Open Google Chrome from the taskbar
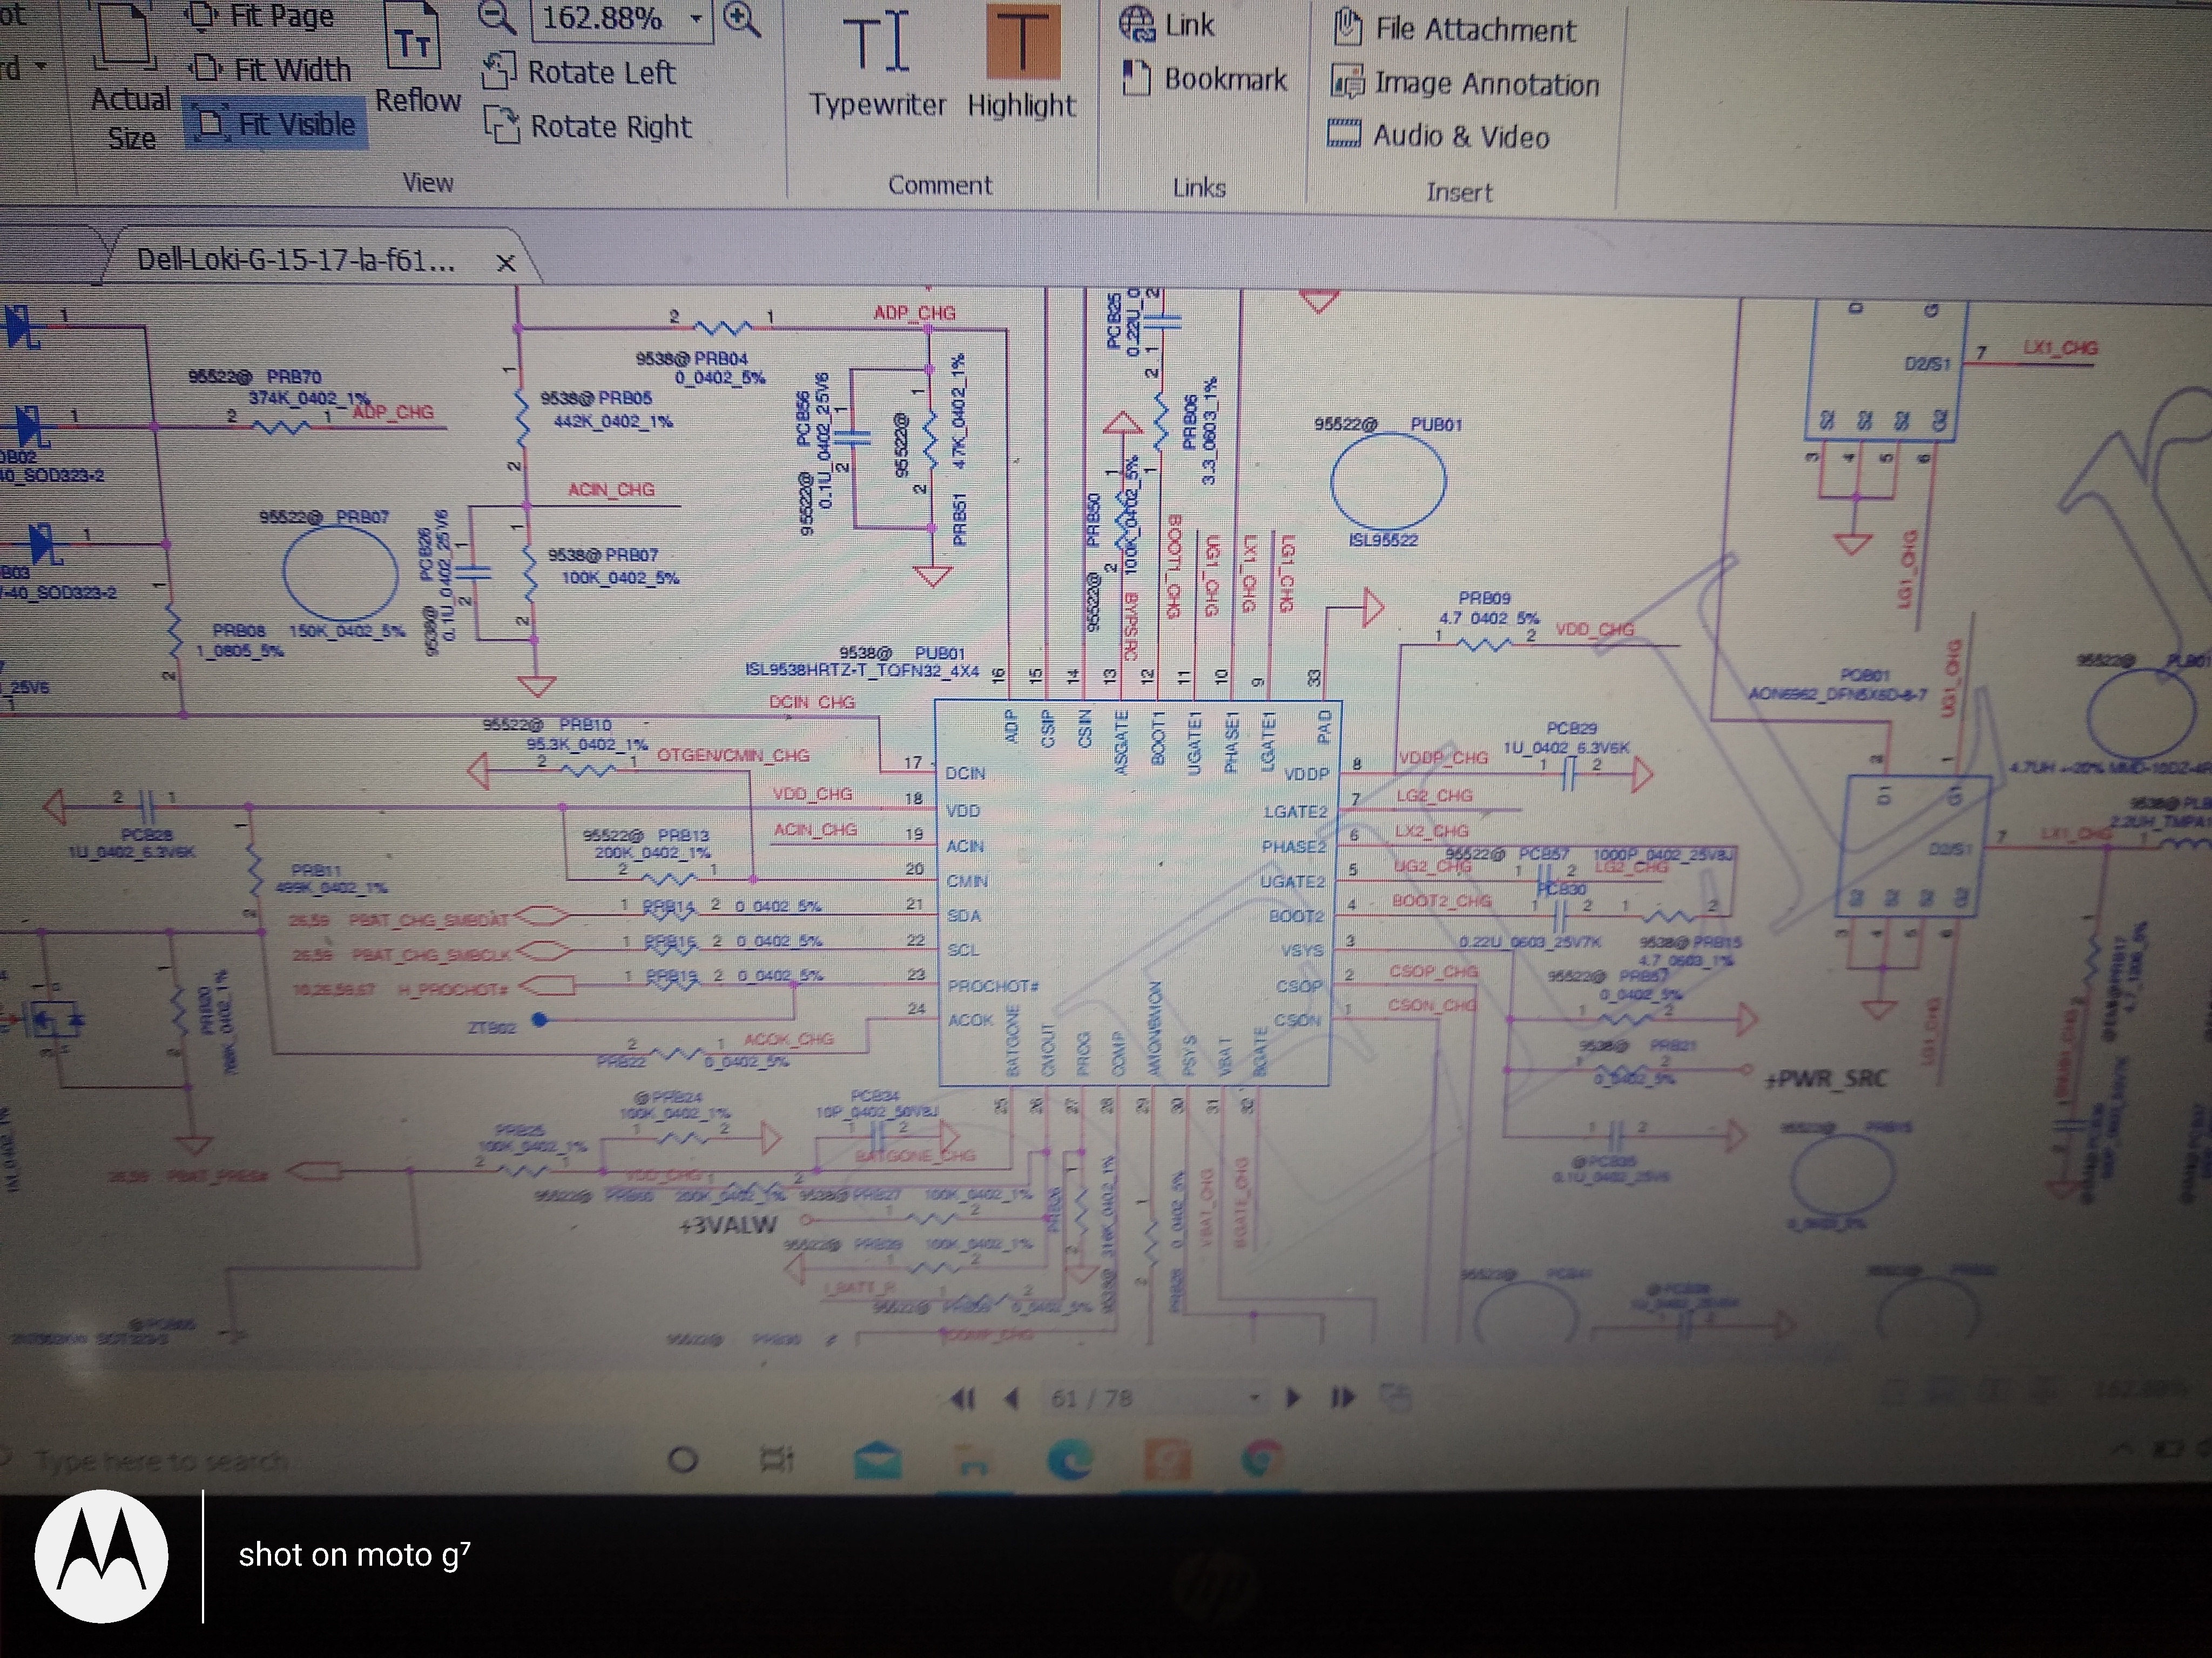This screenshot has height=1658, width=2212. pos(1262,1459)
